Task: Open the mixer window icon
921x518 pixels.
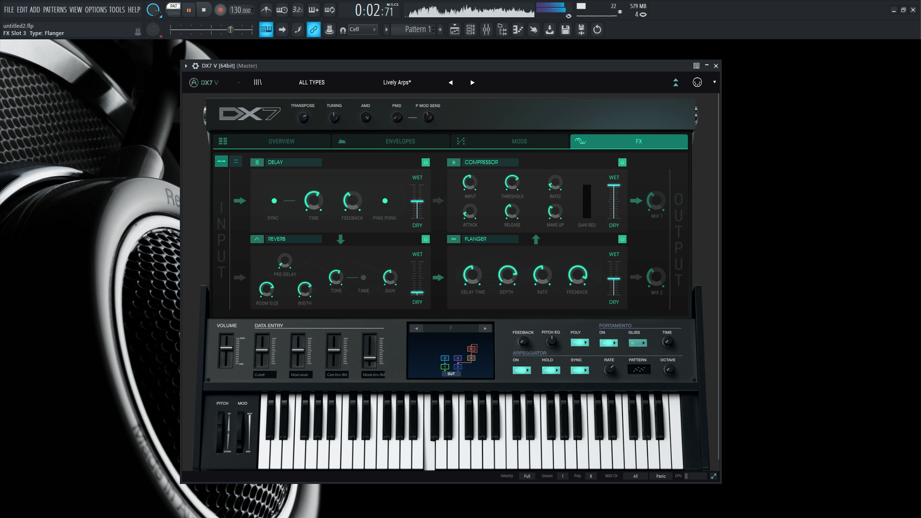Action: (x=486, y=30)
